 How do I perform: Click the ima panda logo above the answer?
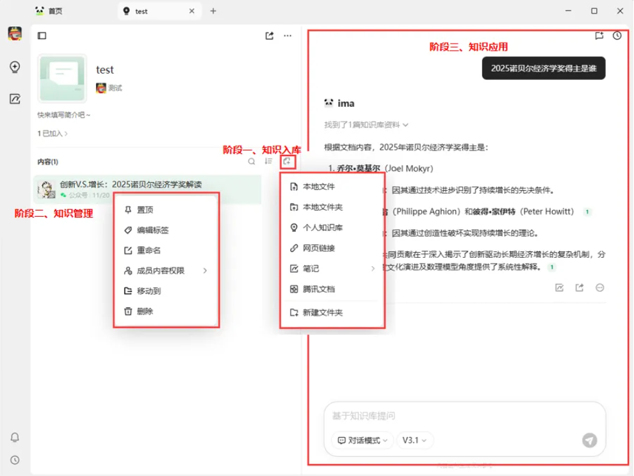coord(330,102)
